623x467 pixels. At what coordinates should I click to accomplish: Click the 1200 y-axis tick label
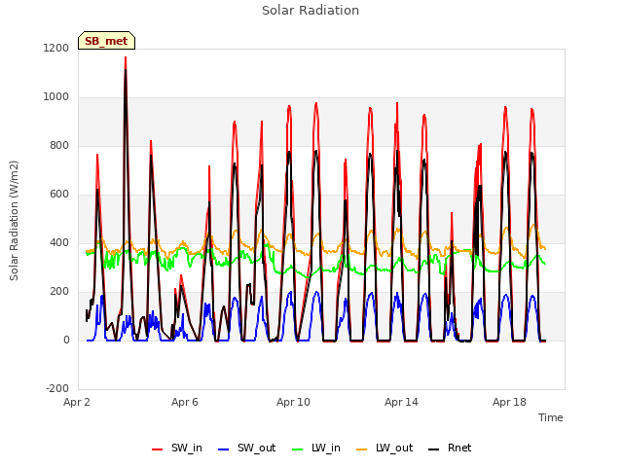tap(56, 48)
